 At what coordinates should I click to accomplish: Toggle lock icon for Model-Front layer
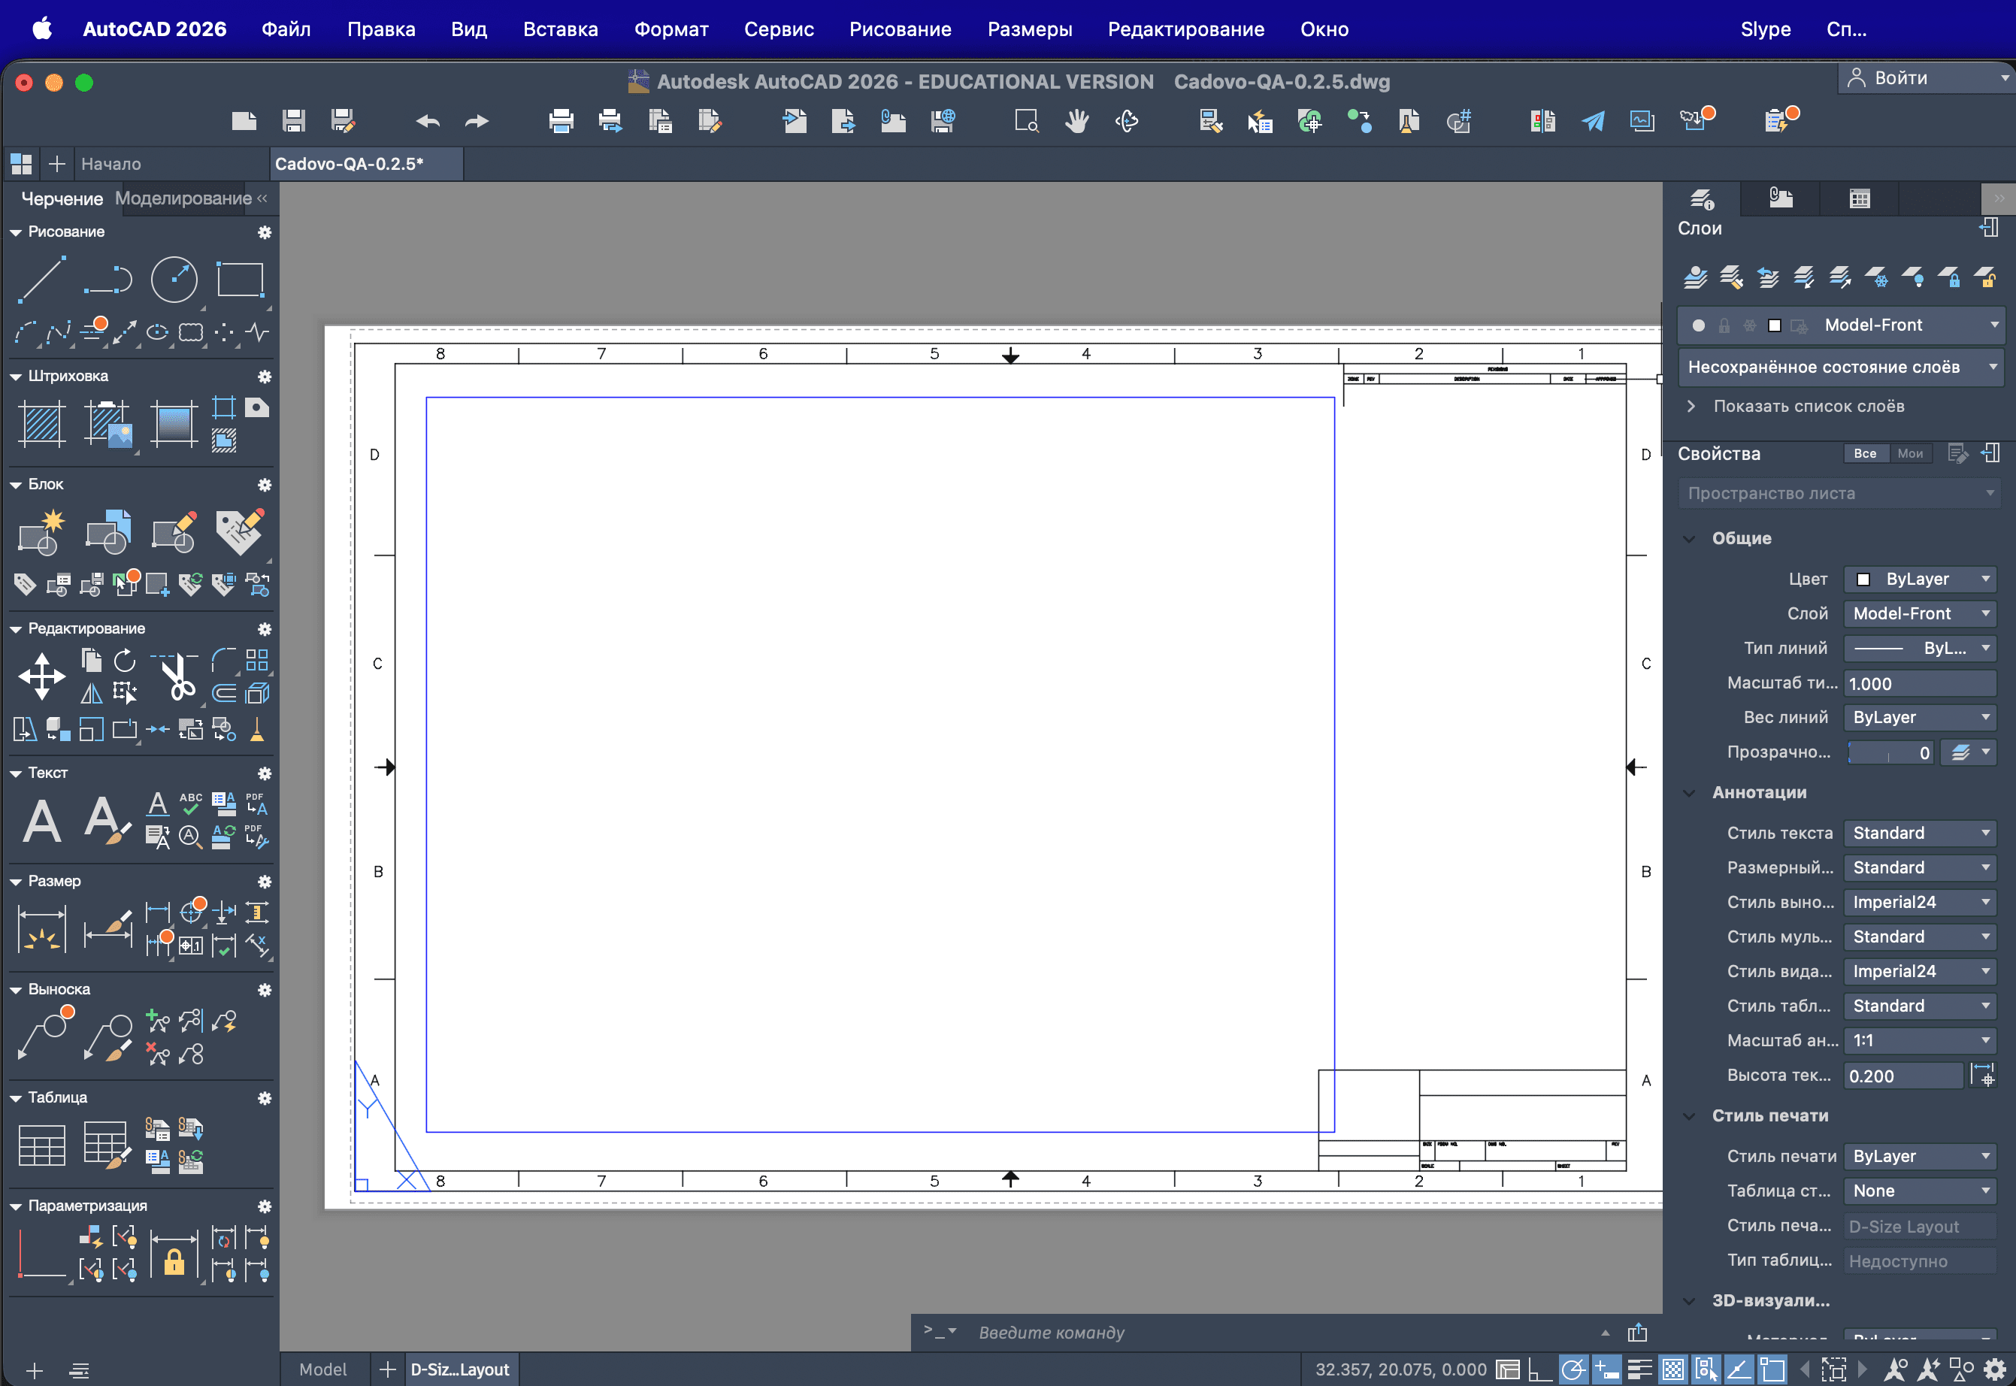[1724, 325]
